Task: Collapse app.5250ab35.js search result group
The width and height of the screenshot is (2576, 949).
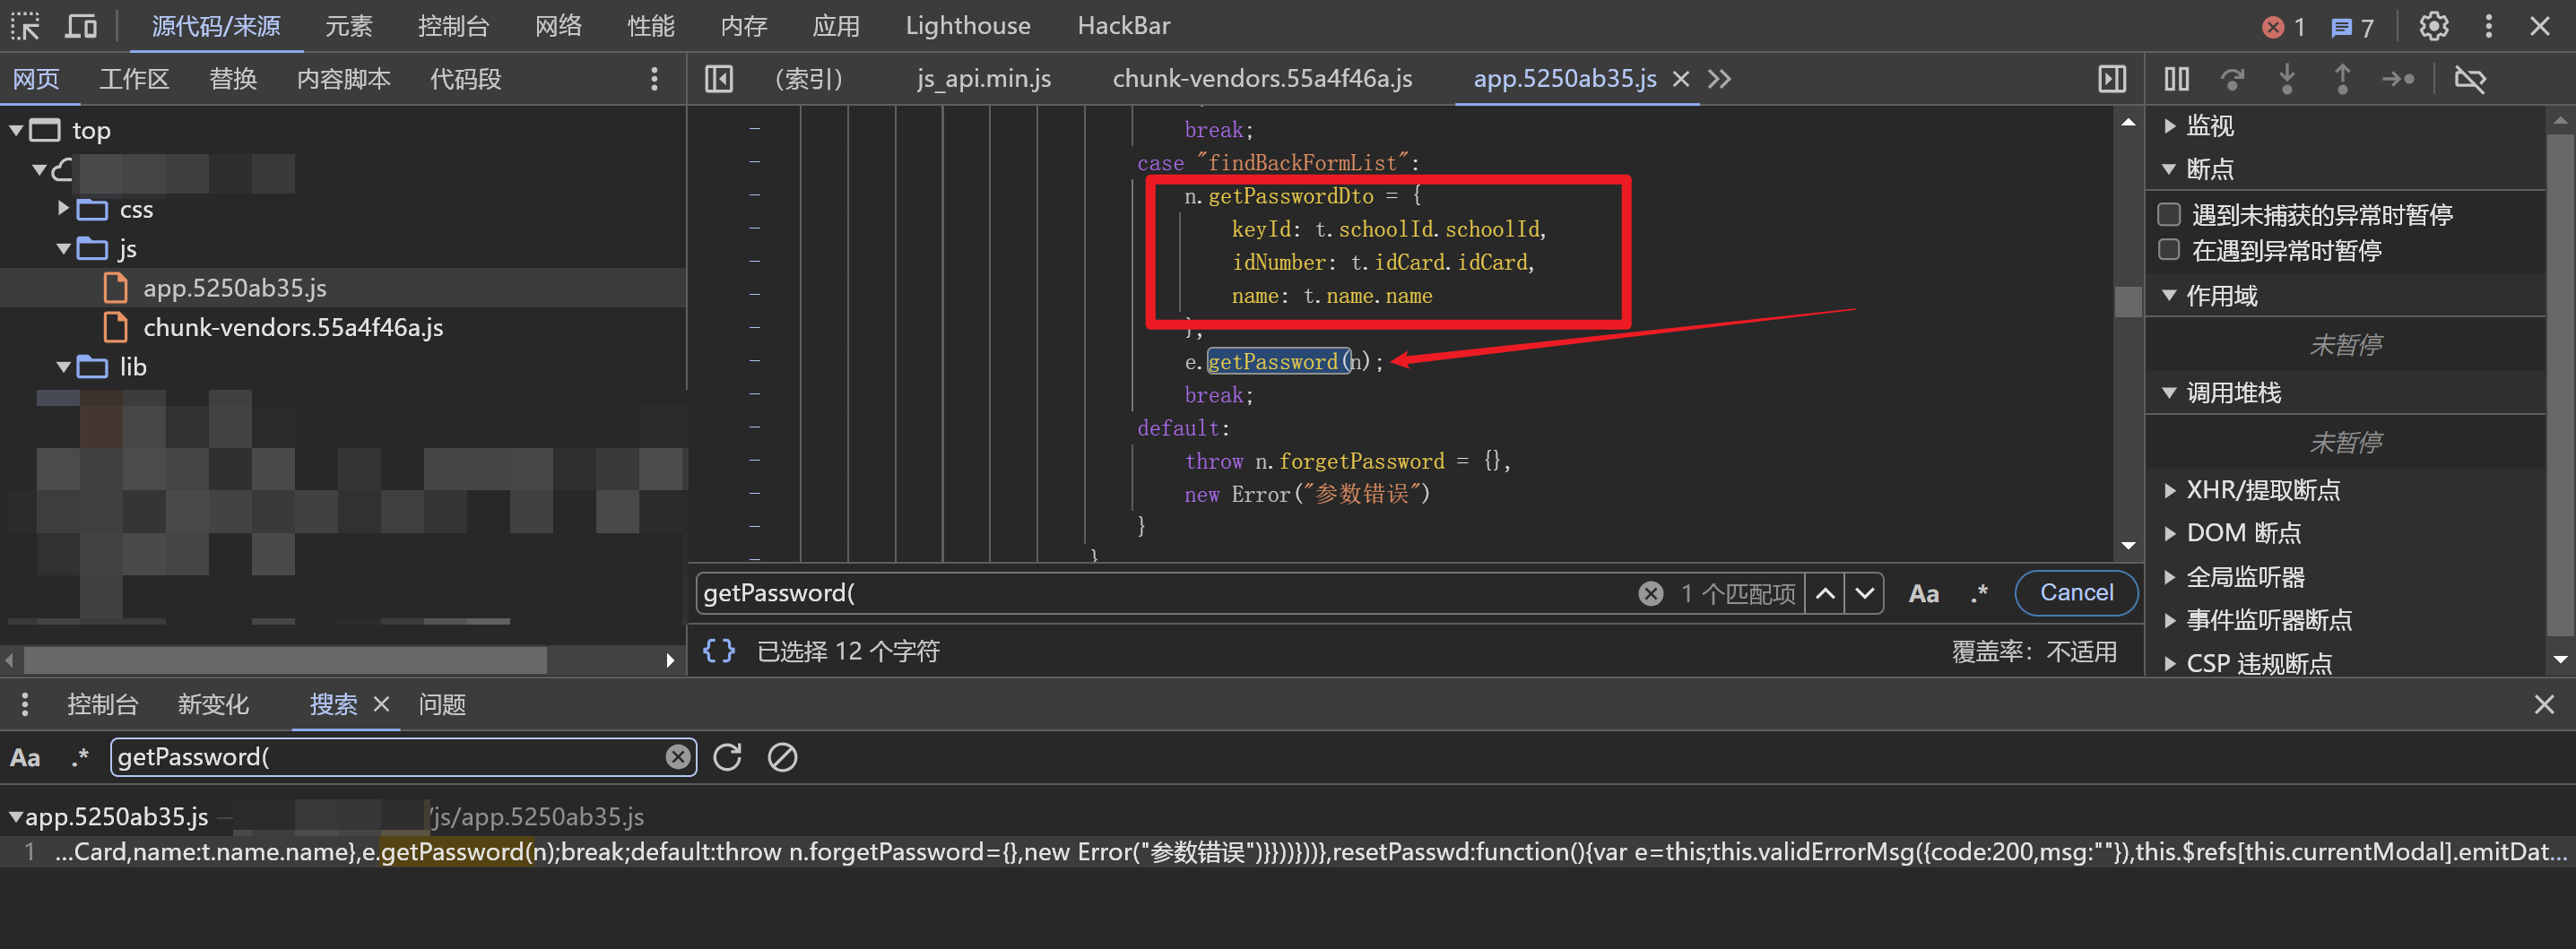Action: (15, 817)
